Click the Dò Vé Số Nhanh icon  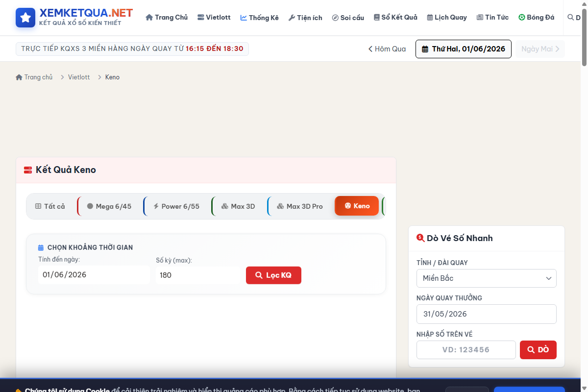[x=420, y=238]
